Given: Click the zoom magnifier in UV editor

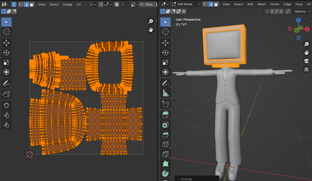Looking at the screenshot, I should coord(151,21).
